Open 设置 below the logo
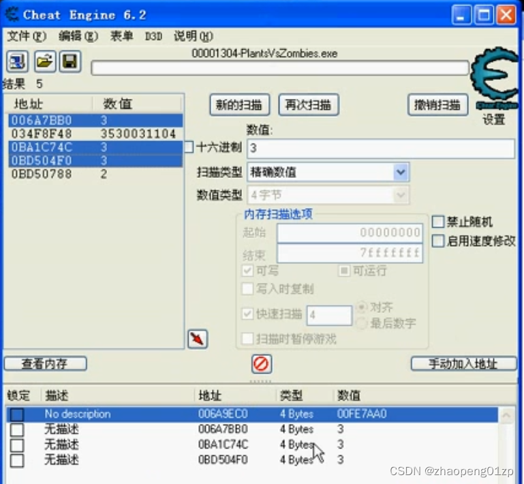This screenshot has height=484, width=524. click(x=493, y=119)
